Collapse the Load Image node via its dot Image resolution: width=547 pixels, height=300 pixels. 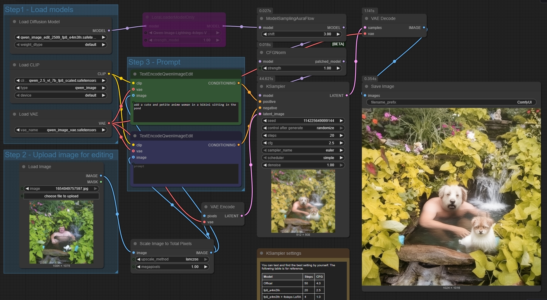pos(24,167)
